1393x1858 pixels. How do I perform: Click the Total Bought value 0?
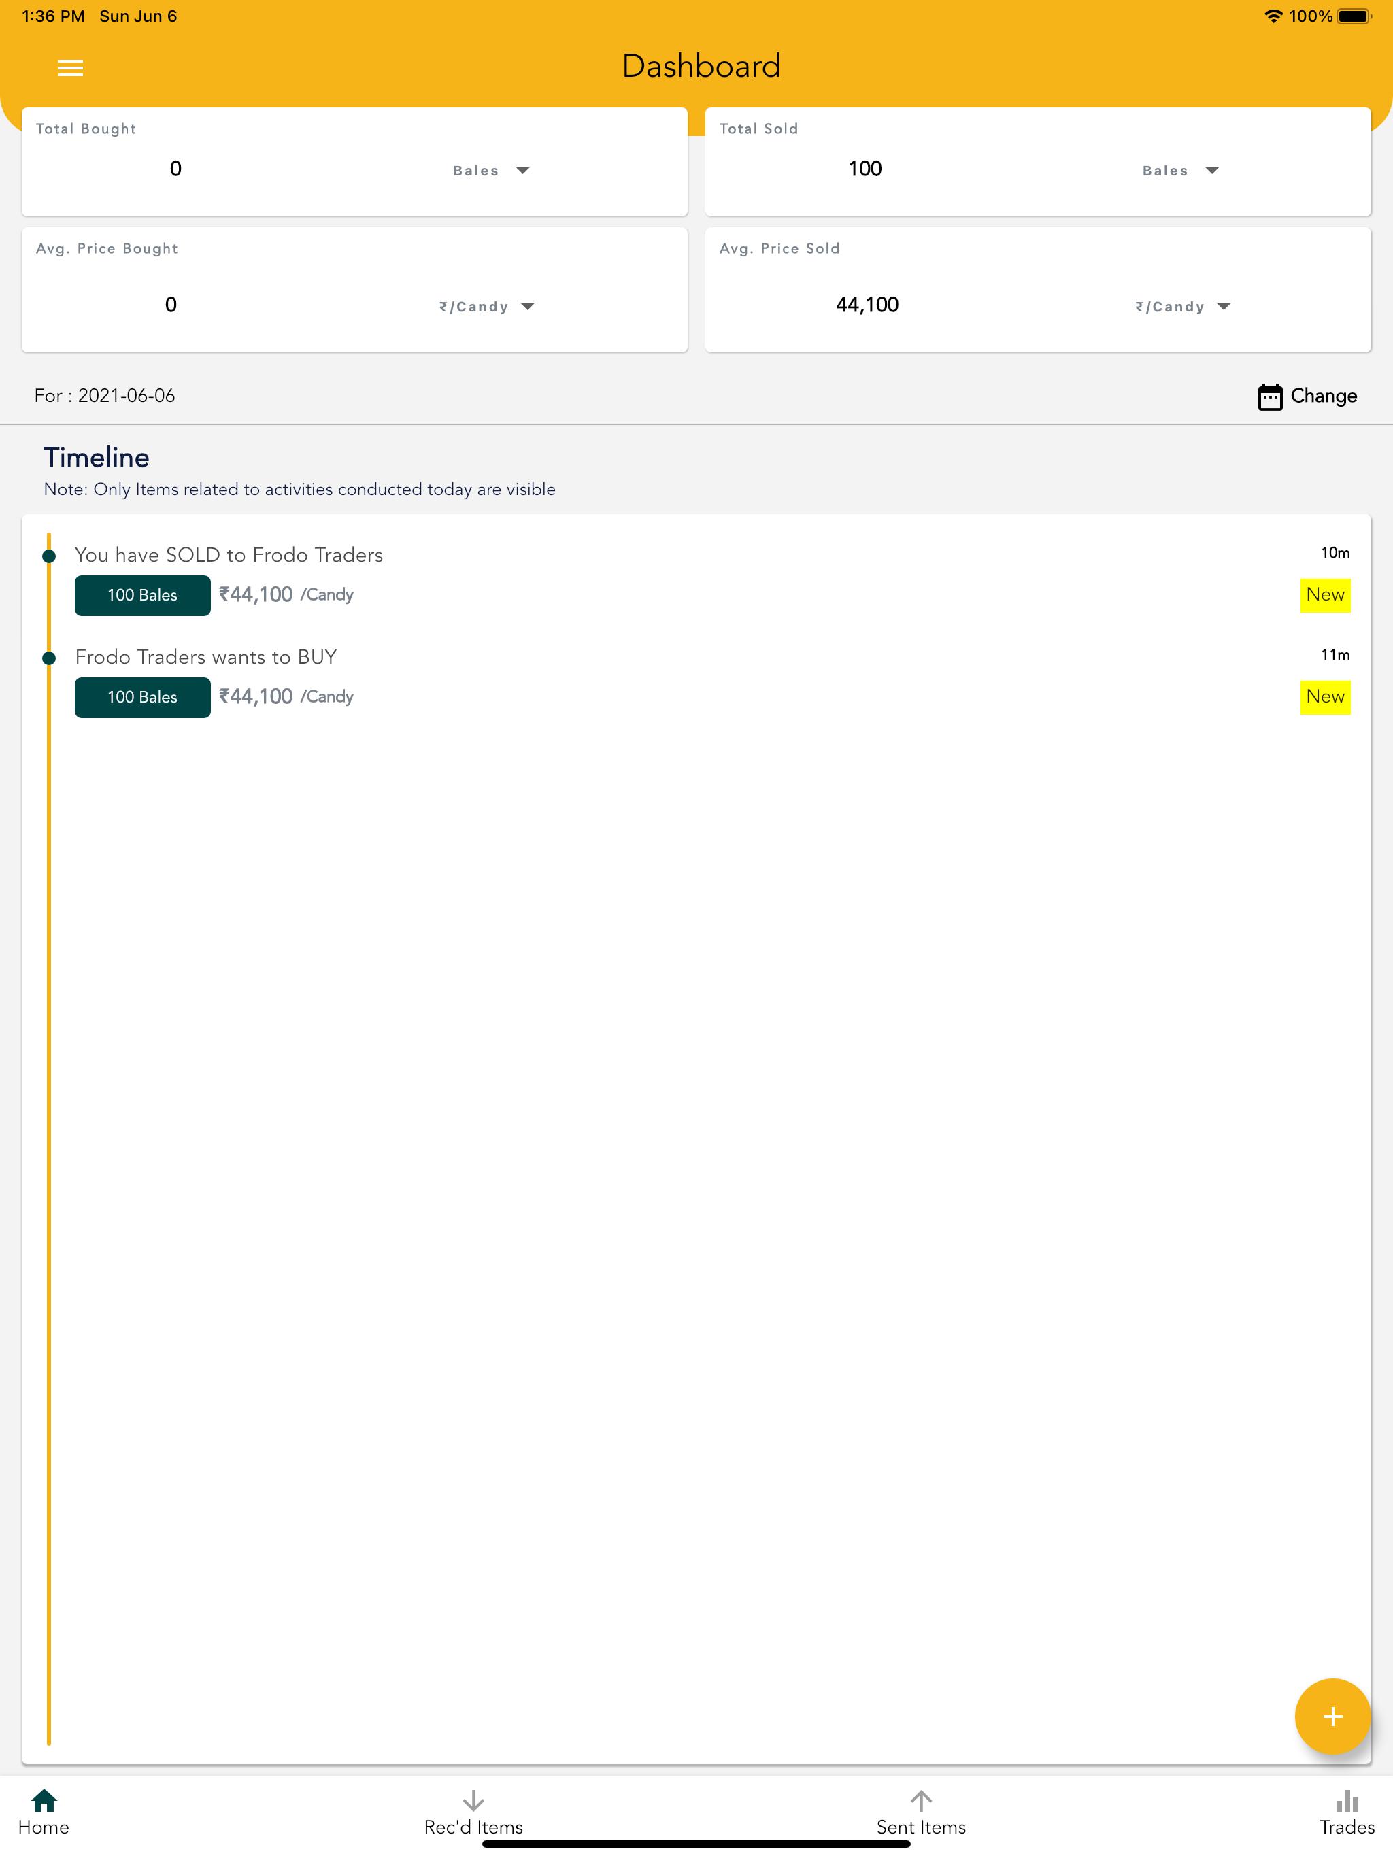175,169
